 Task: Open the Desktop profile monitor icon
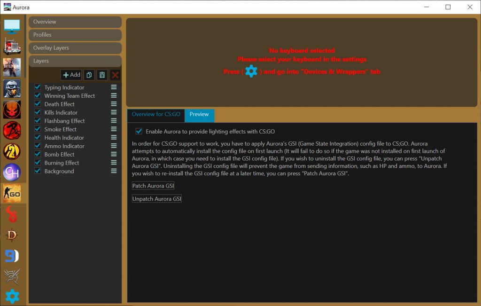click(12, 26)
